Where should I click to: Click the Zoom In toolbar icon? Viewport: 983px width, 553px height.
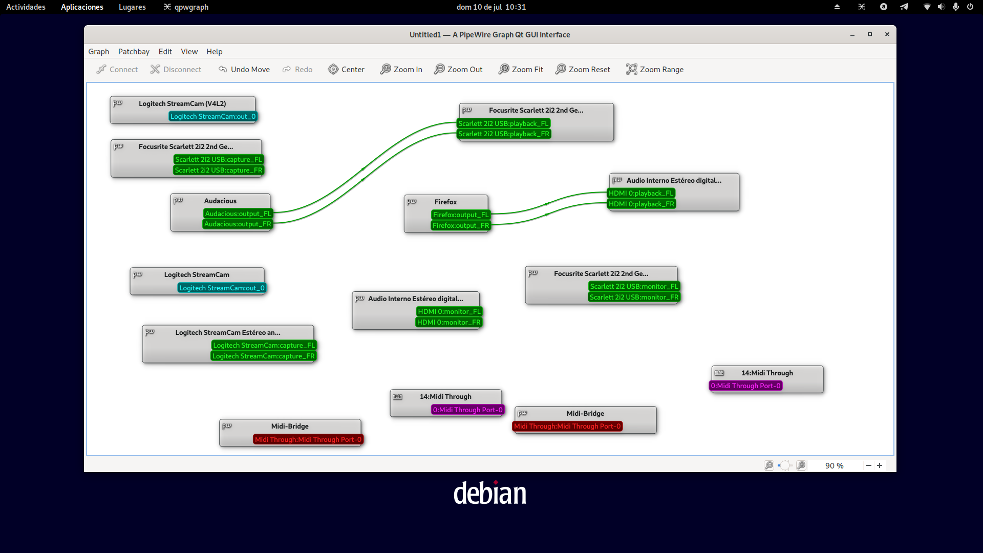[x=386, y=69]
